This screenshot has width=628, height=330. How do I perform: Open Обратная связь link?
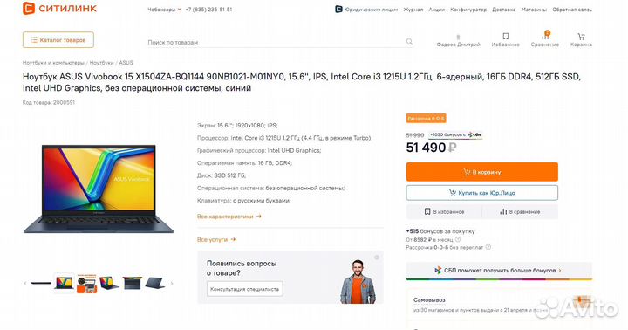point(572,10)
